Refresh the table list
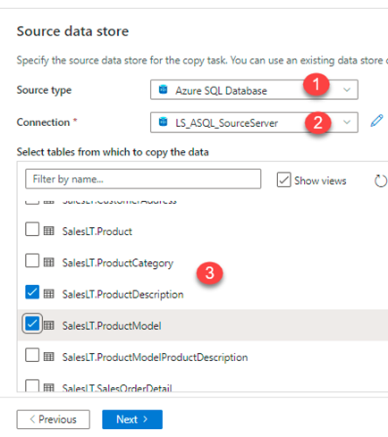This screenshot has width=388, height=437. 381,181
